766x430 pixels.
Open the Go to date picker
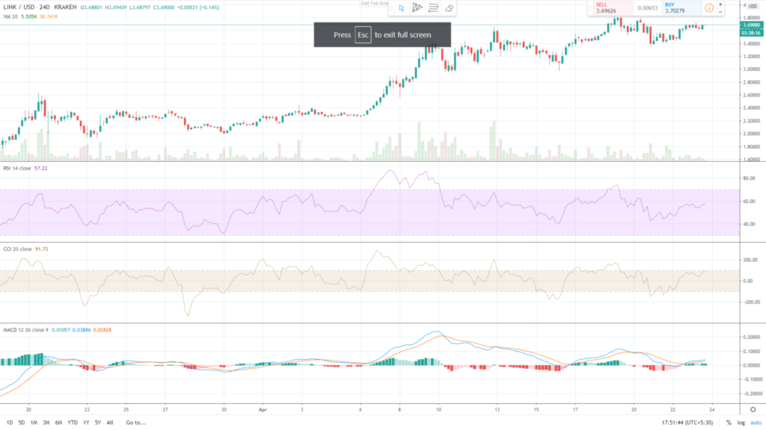(x=135, y=422)
